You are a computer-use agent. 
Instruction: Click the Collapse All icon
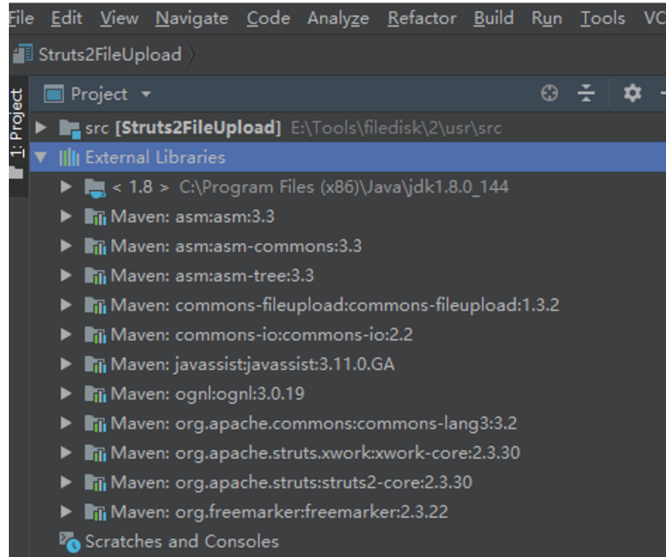point(586,93)
